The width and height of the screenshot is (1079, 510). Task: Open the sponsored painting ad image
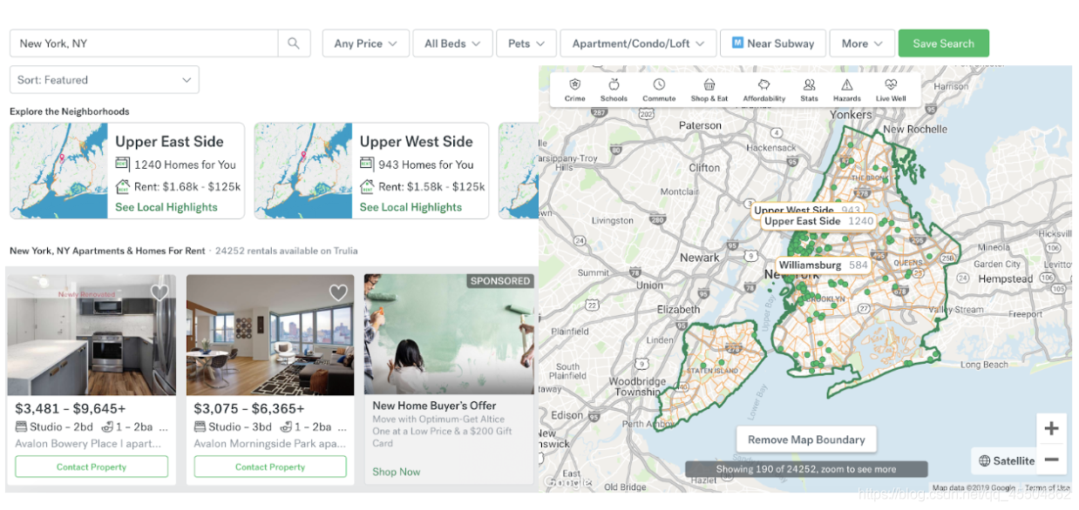click(449, 335)
